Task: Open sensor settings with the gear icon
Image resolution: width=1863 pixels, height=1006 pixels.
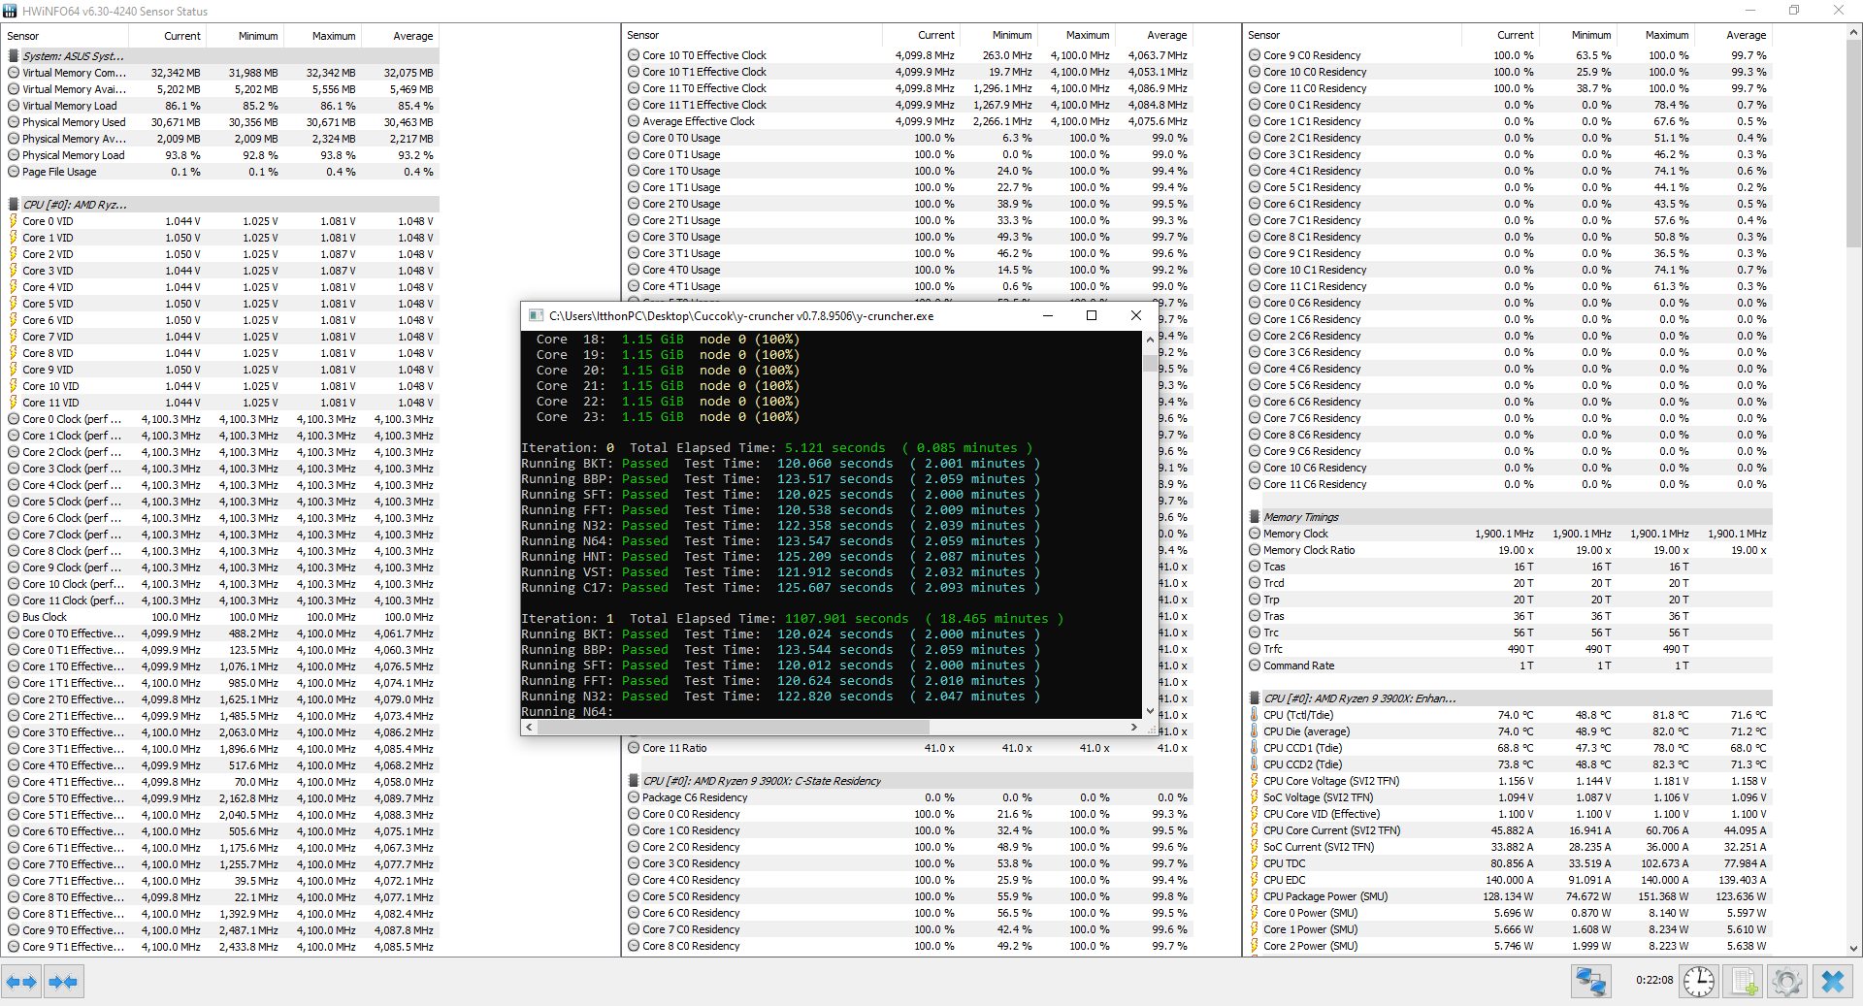Action: click(x=1787, y=982)
